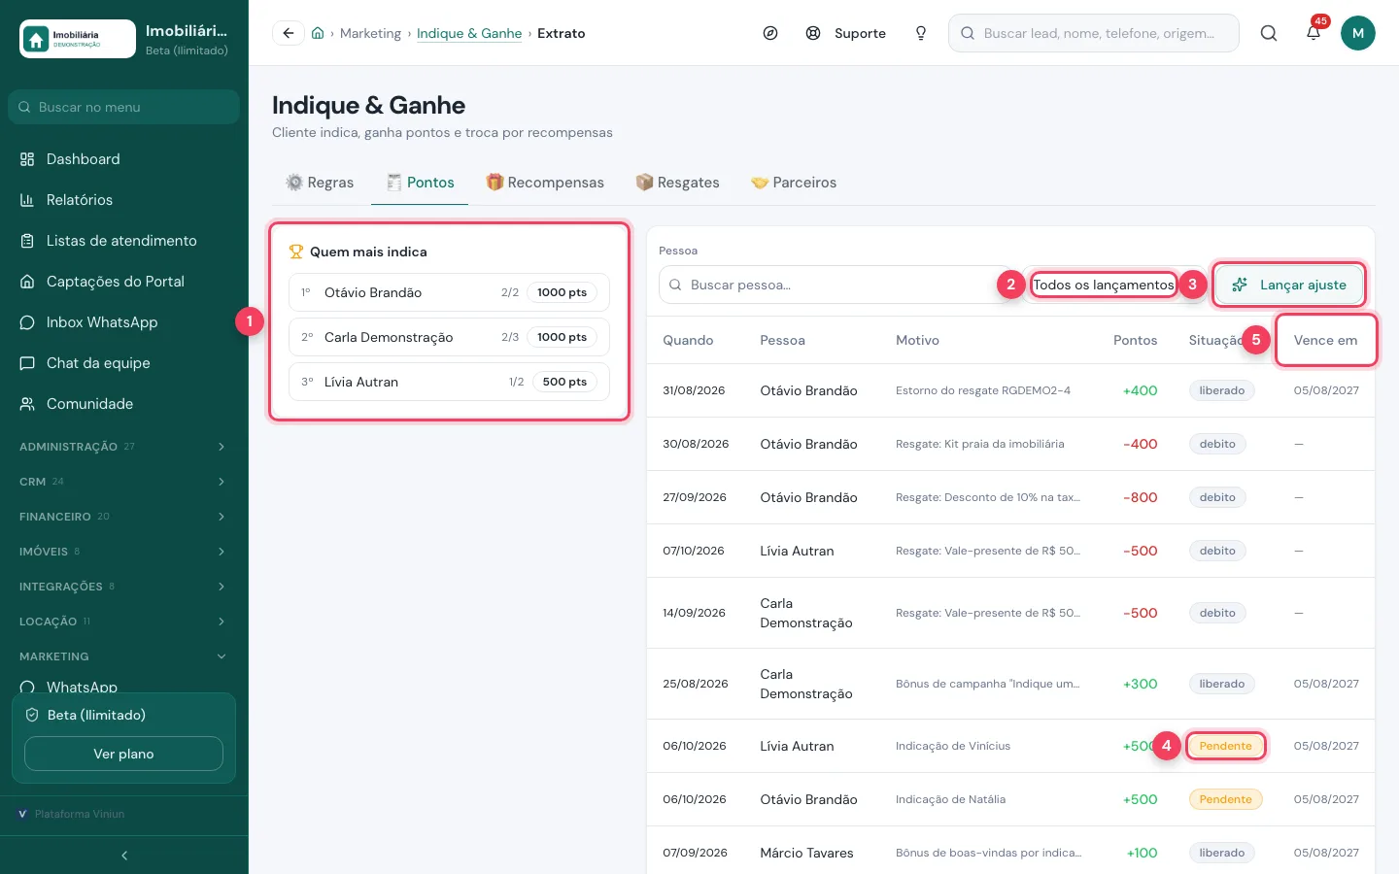Click the back arrow button

pos(289,33)
